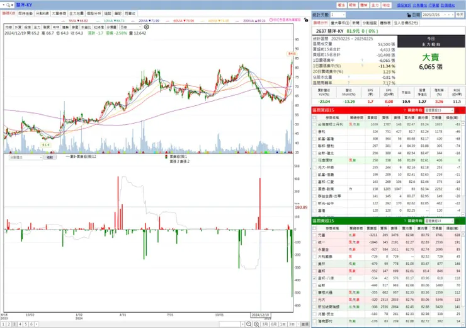Click the 融資 overlay button above chart
The image size is (466, 328).
[47, 27]
